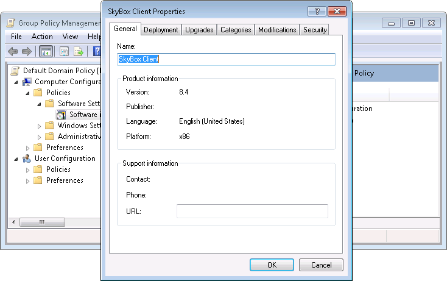Click the Computer Configuration computer icon

[27, 82]
